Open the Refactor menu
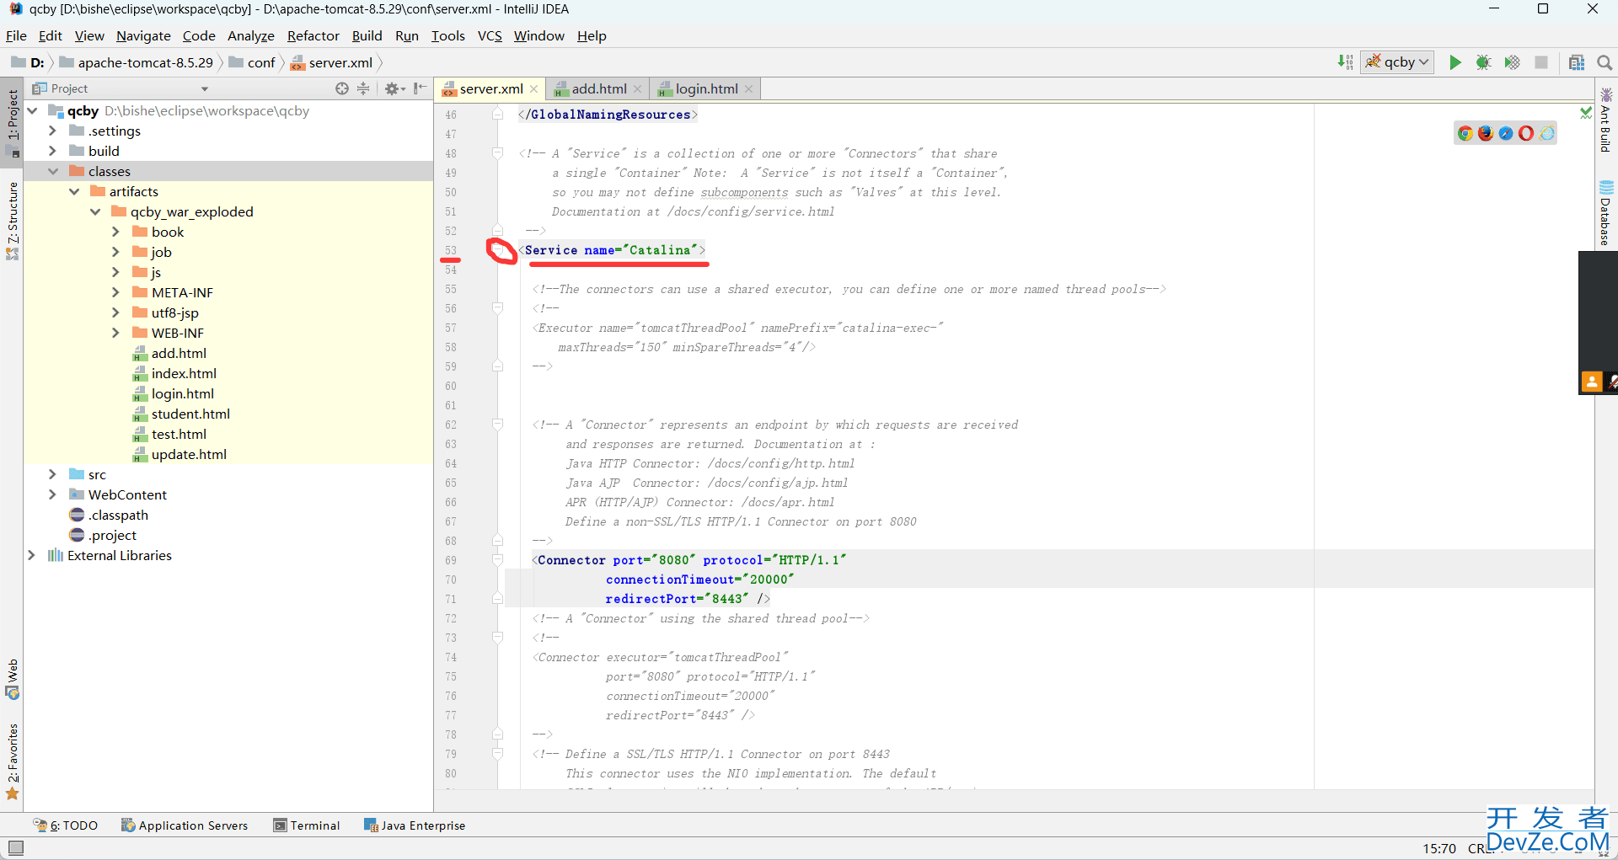The height and width of the screenshot is (860, 1618). (313, 35)
